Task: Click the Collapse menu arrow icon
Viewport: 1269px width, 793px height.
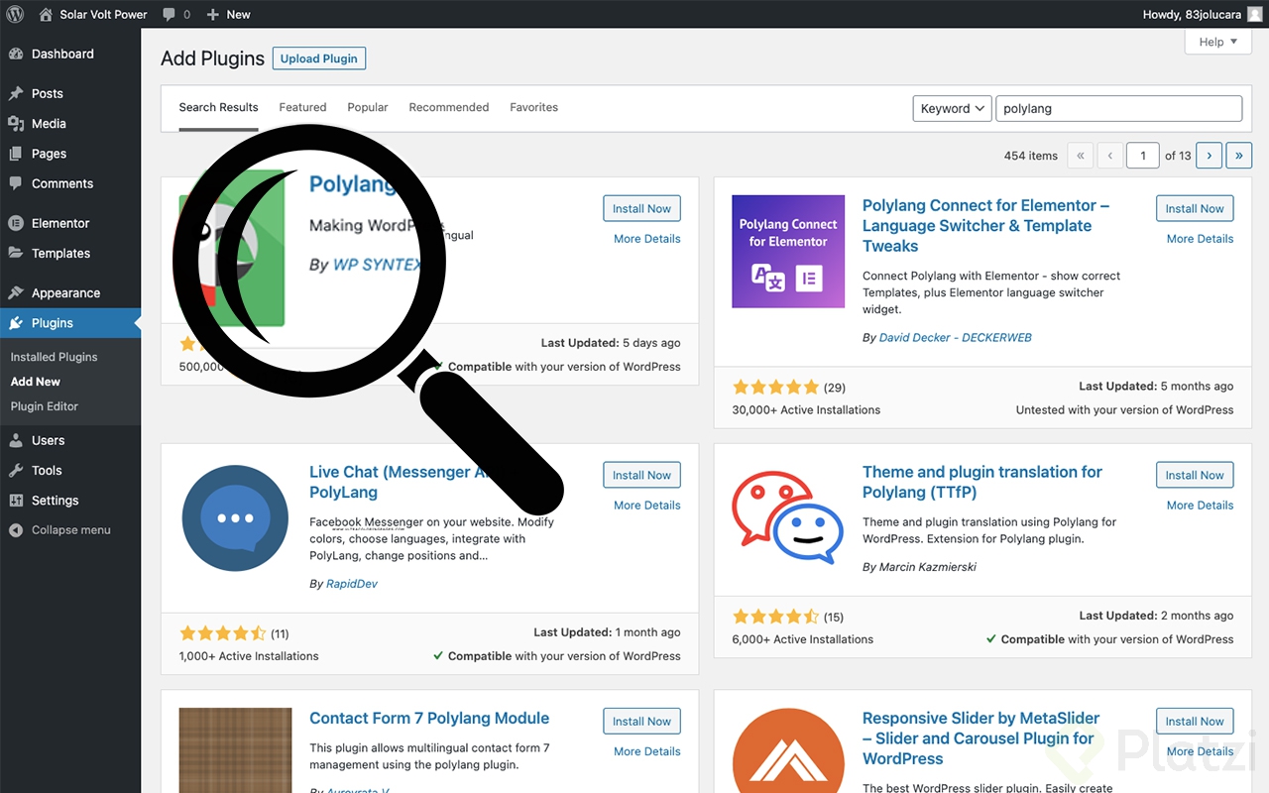Action: [x=16, y=530]
